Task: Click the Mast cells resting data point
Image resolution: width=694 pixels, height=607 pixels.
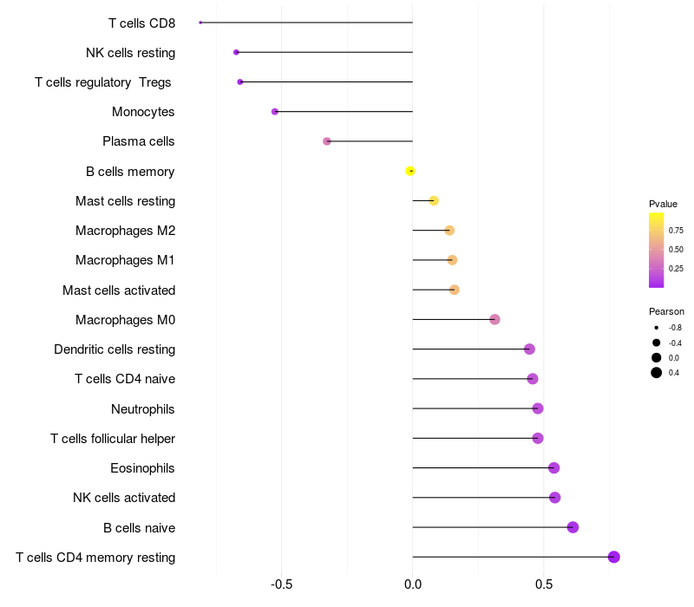Action: tap(434, 201)
